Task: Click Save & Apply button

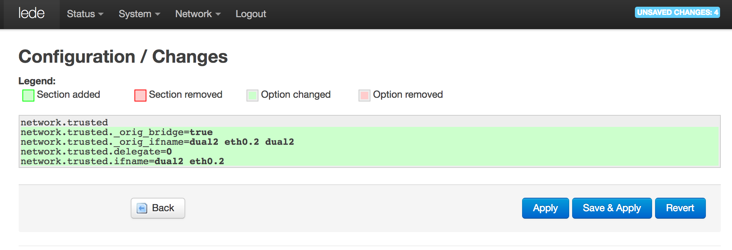Action: click(x=612, y=208)
